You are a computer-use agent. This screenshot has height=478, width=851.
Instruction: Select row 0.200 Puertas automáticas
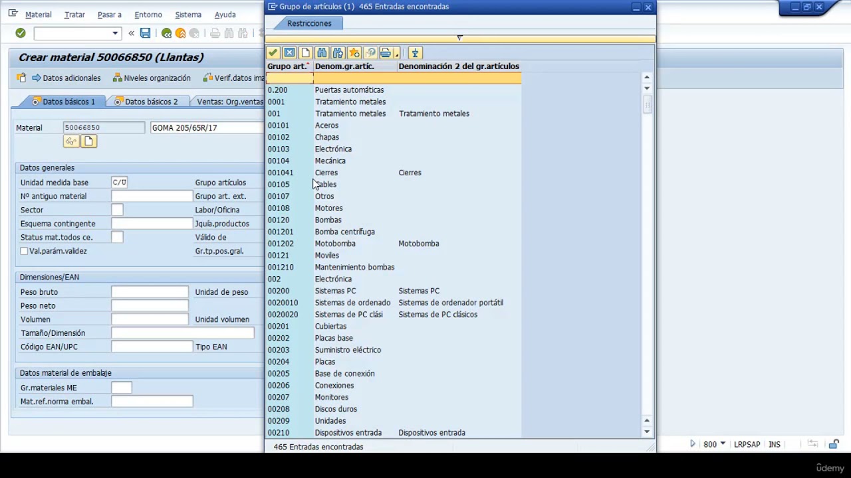(x=394, y=90)
